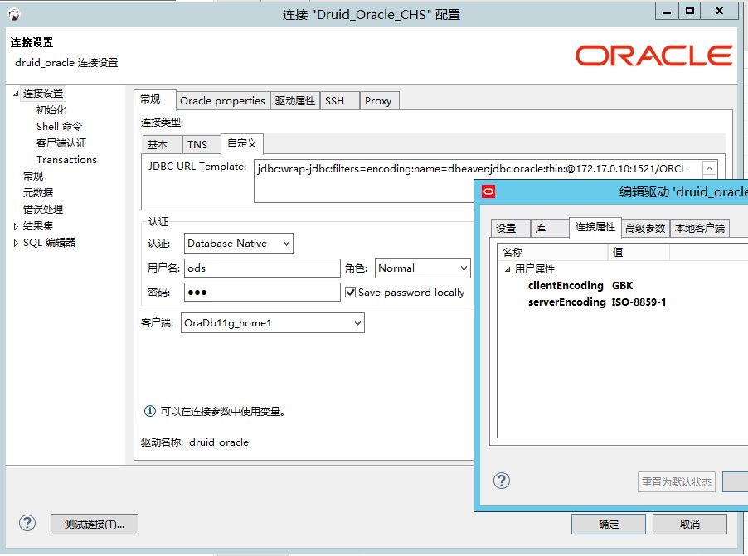Screen dimensions: 748x556
Task: Expand the SQL 编辑器 tree node
Action: (x=16, y=243)
